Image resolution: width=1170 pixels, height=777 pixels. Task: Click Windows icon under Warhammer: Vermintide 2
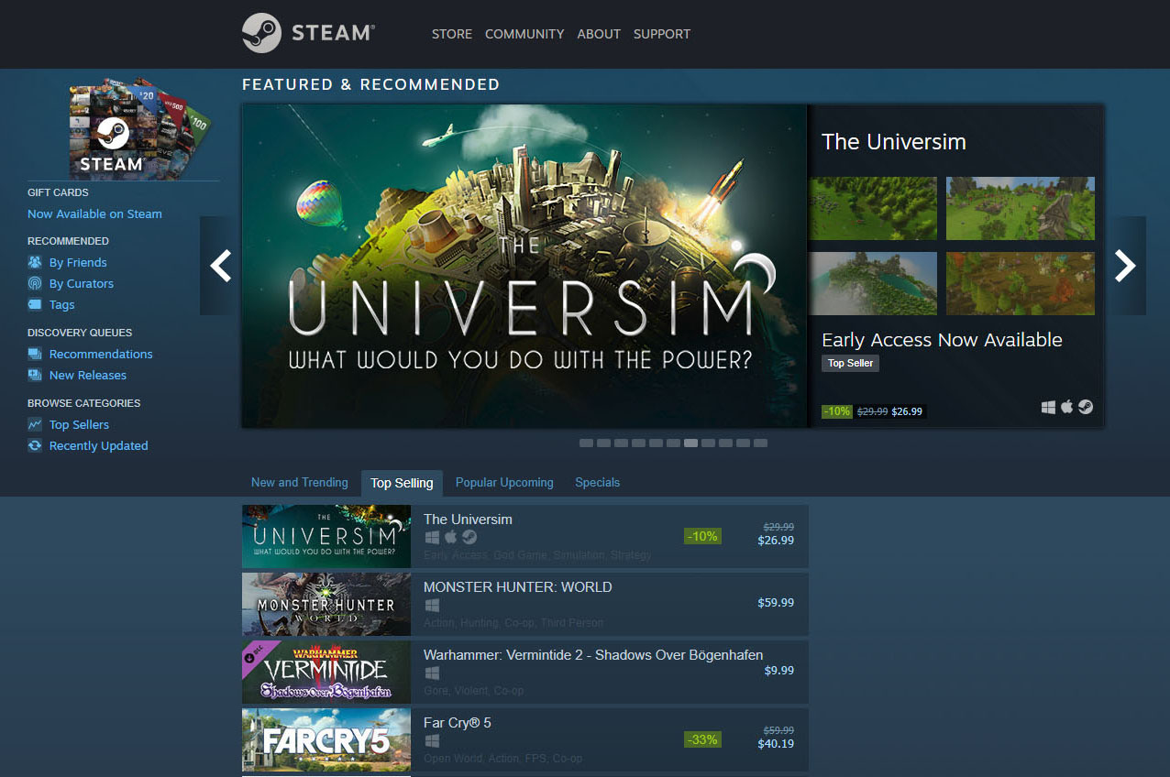(x=432, y=673)
